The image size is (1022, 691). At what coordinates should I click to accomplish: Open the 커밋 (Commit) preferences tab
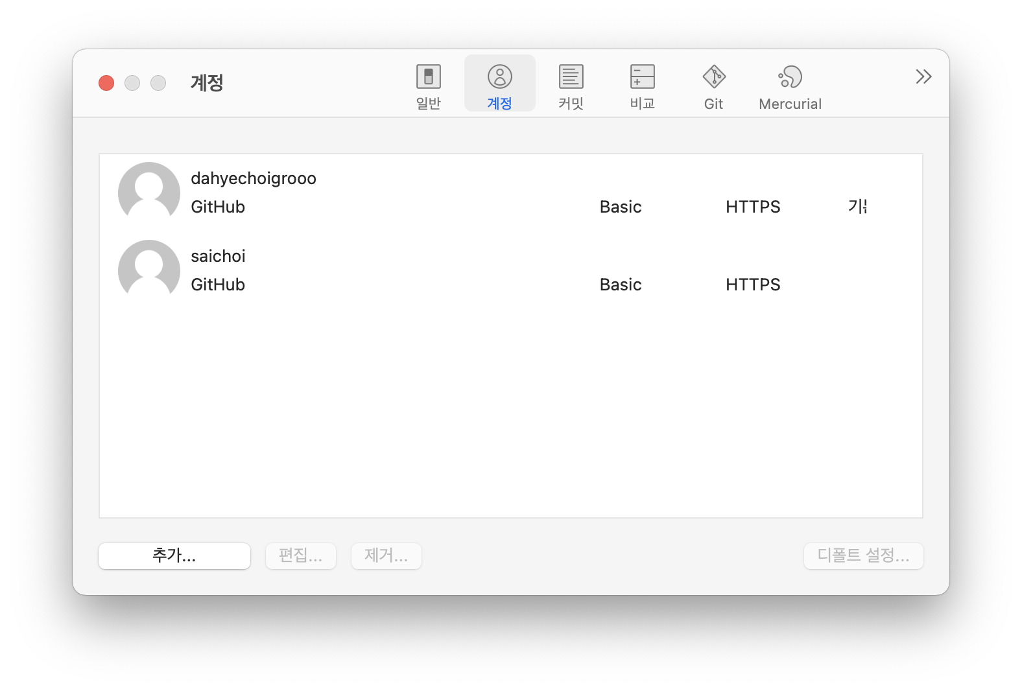tap(571, 87)
